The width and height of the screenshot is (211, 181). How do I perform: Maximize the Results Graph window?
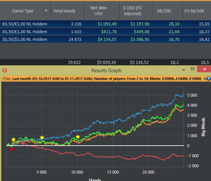(192, 71)
